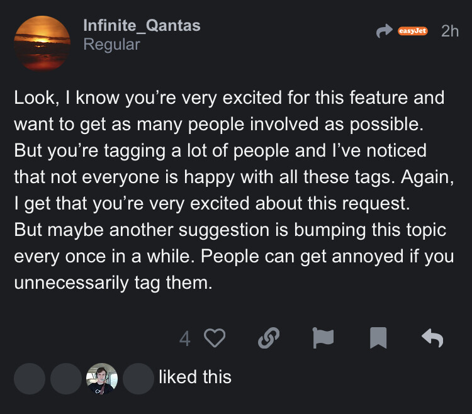Click the line starting "But maybe another suggestion"
472x414 pixels.
230,230
